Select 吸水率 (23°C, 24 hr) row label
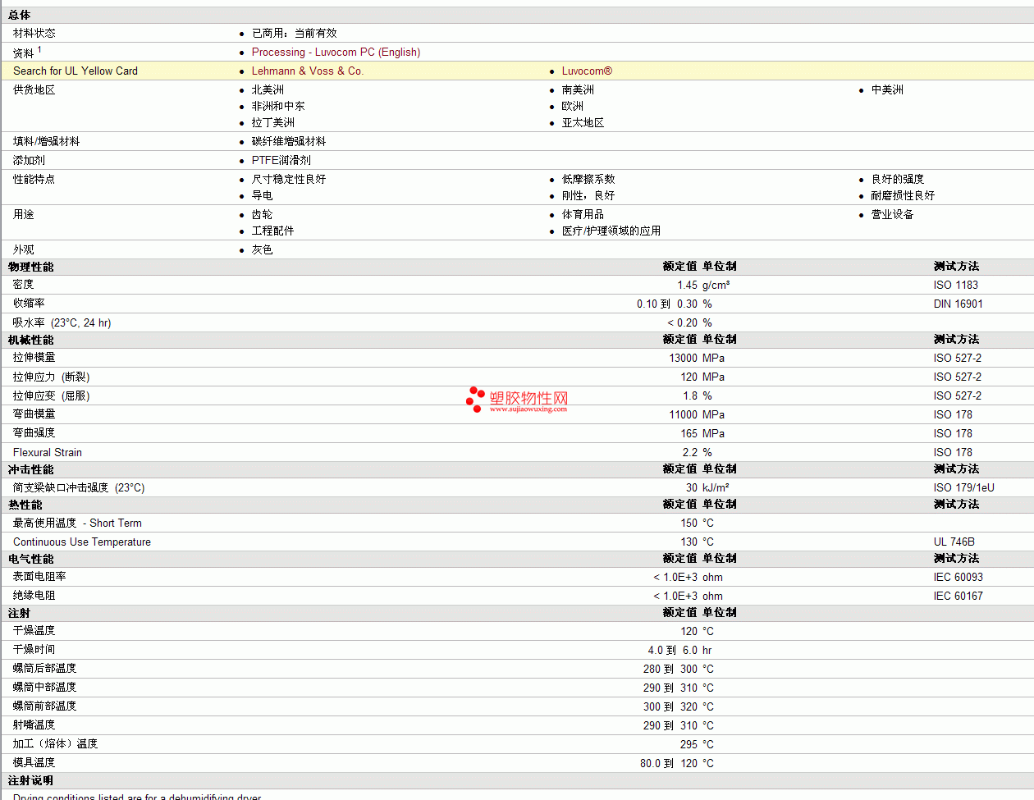The height and width of the screenshot is (800, 1034). [62, 322]
